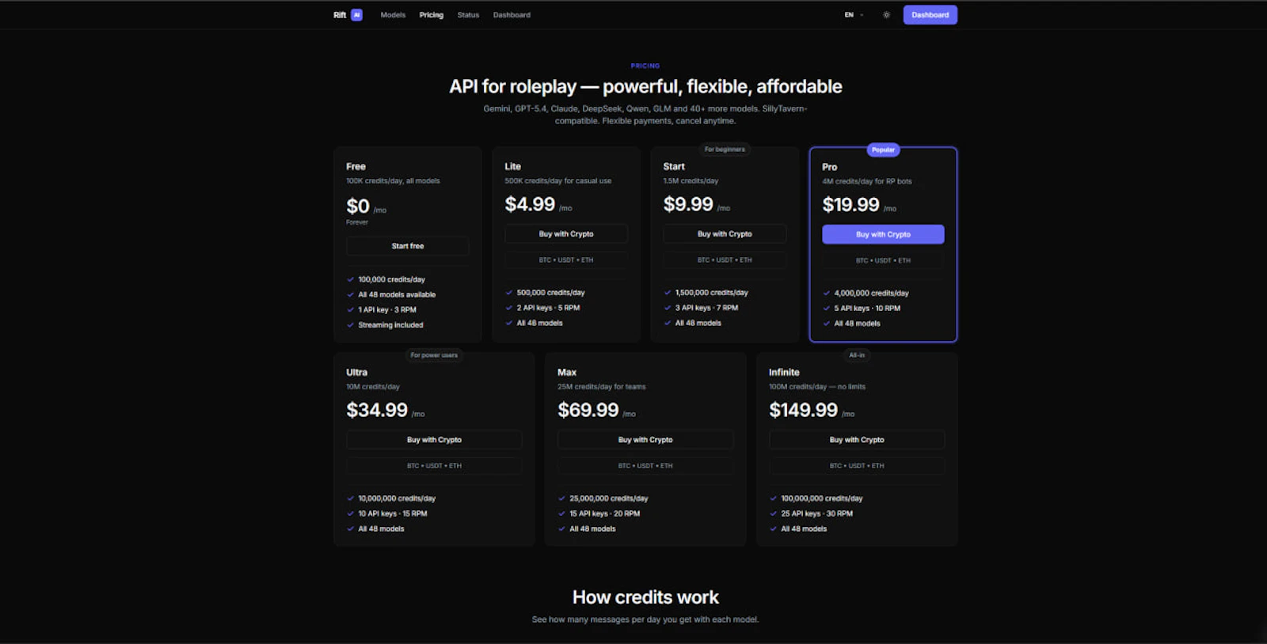Screen dimensions: 1267x644
Task: Click the $0 price on Free plan
Action: (358, 206)
